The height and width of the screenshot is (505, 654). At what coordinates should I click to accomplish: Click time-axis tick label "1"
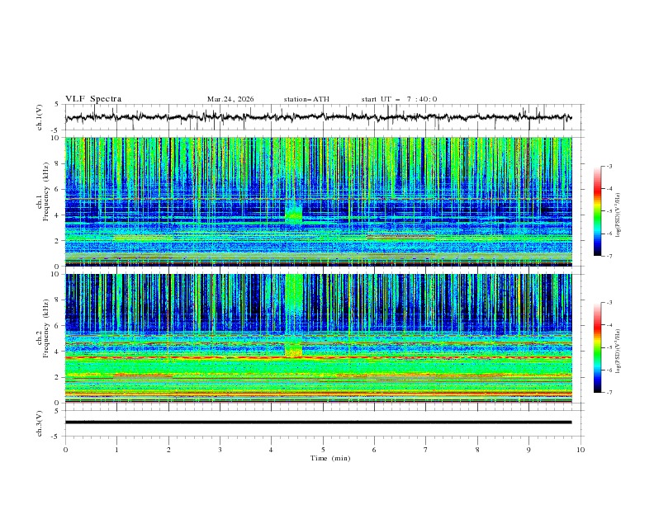tap(116, 450)
